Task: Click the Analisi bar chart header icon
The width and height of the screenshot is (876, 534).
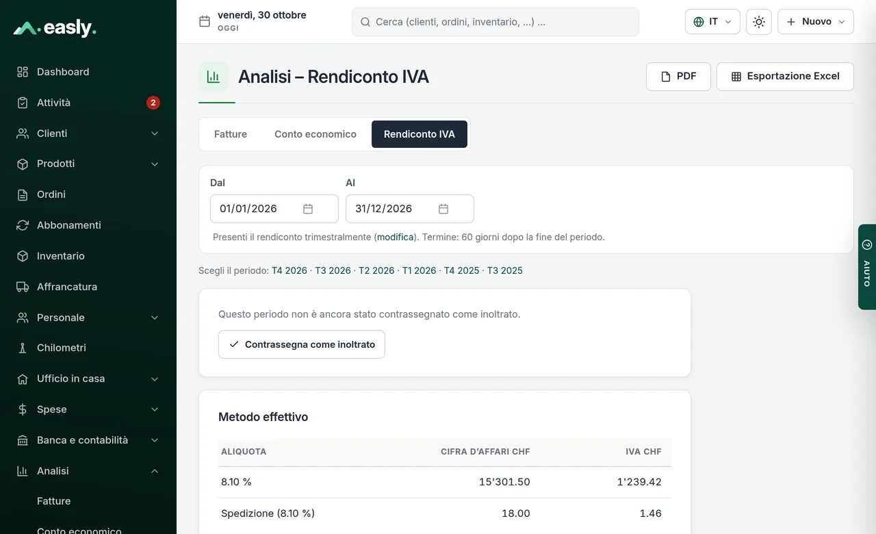Action: 214,77
